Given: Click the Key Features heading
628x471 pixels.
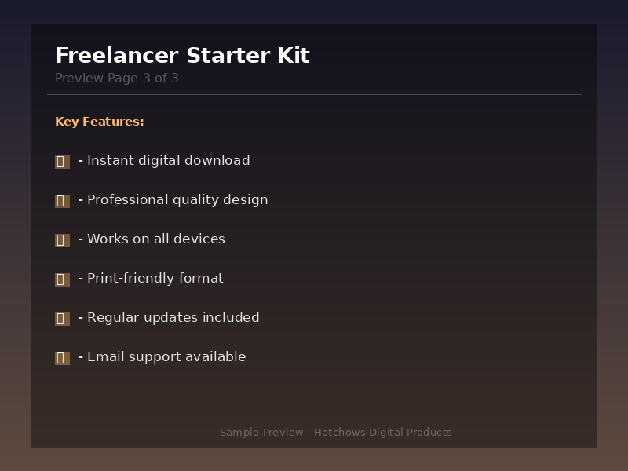Looking at the screenshot, I should pos(100,122).
